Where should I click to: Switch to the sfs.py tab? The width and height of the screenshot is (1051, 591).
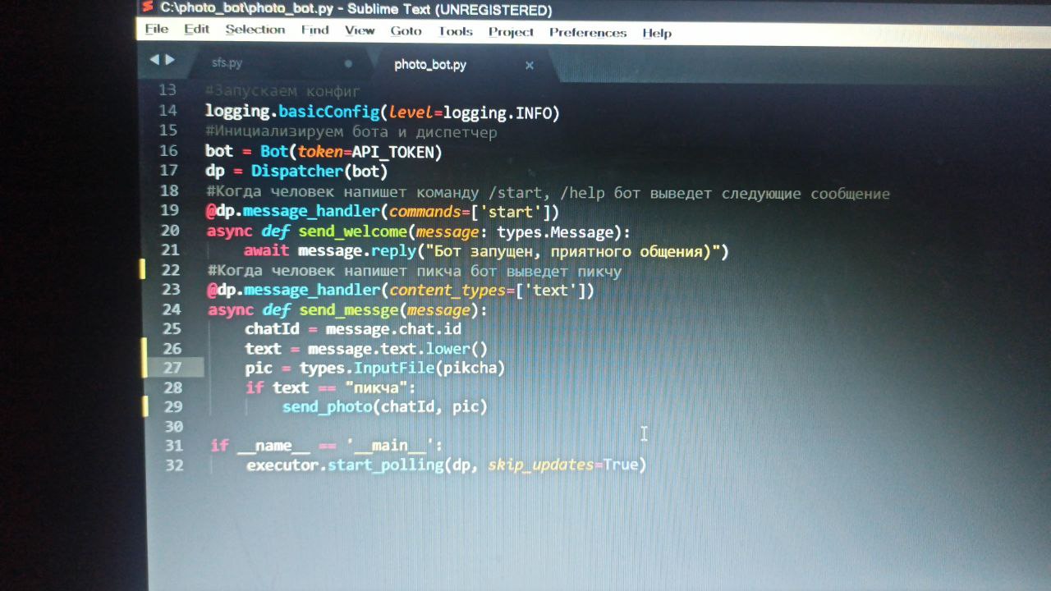click(x=227, y=62)
